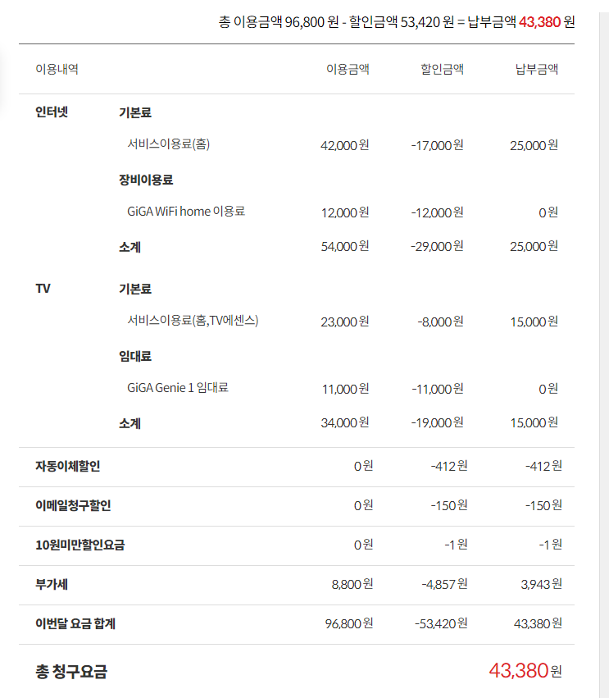Image resolution: width=609 pixels, height=698 pixels.
Task: Click the vertical scrollbar on the right edge
Action: pyautogui.click(x=603, y=328)
